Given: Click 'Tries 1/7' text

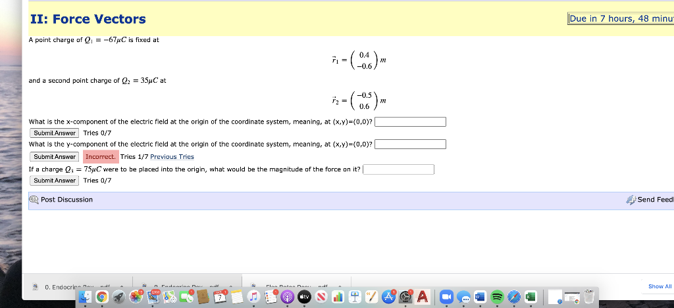Looking at the screenshot, I should pos(134,156).
